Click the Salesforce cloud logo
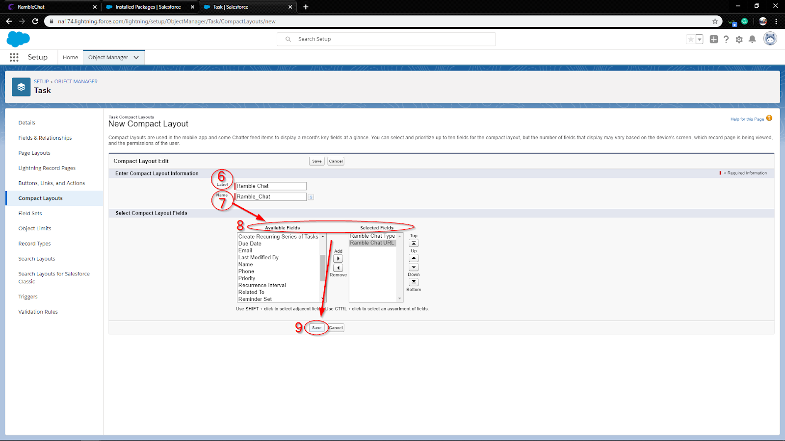The width and height of the screenshot is (785, 441). tap(18, 39)
